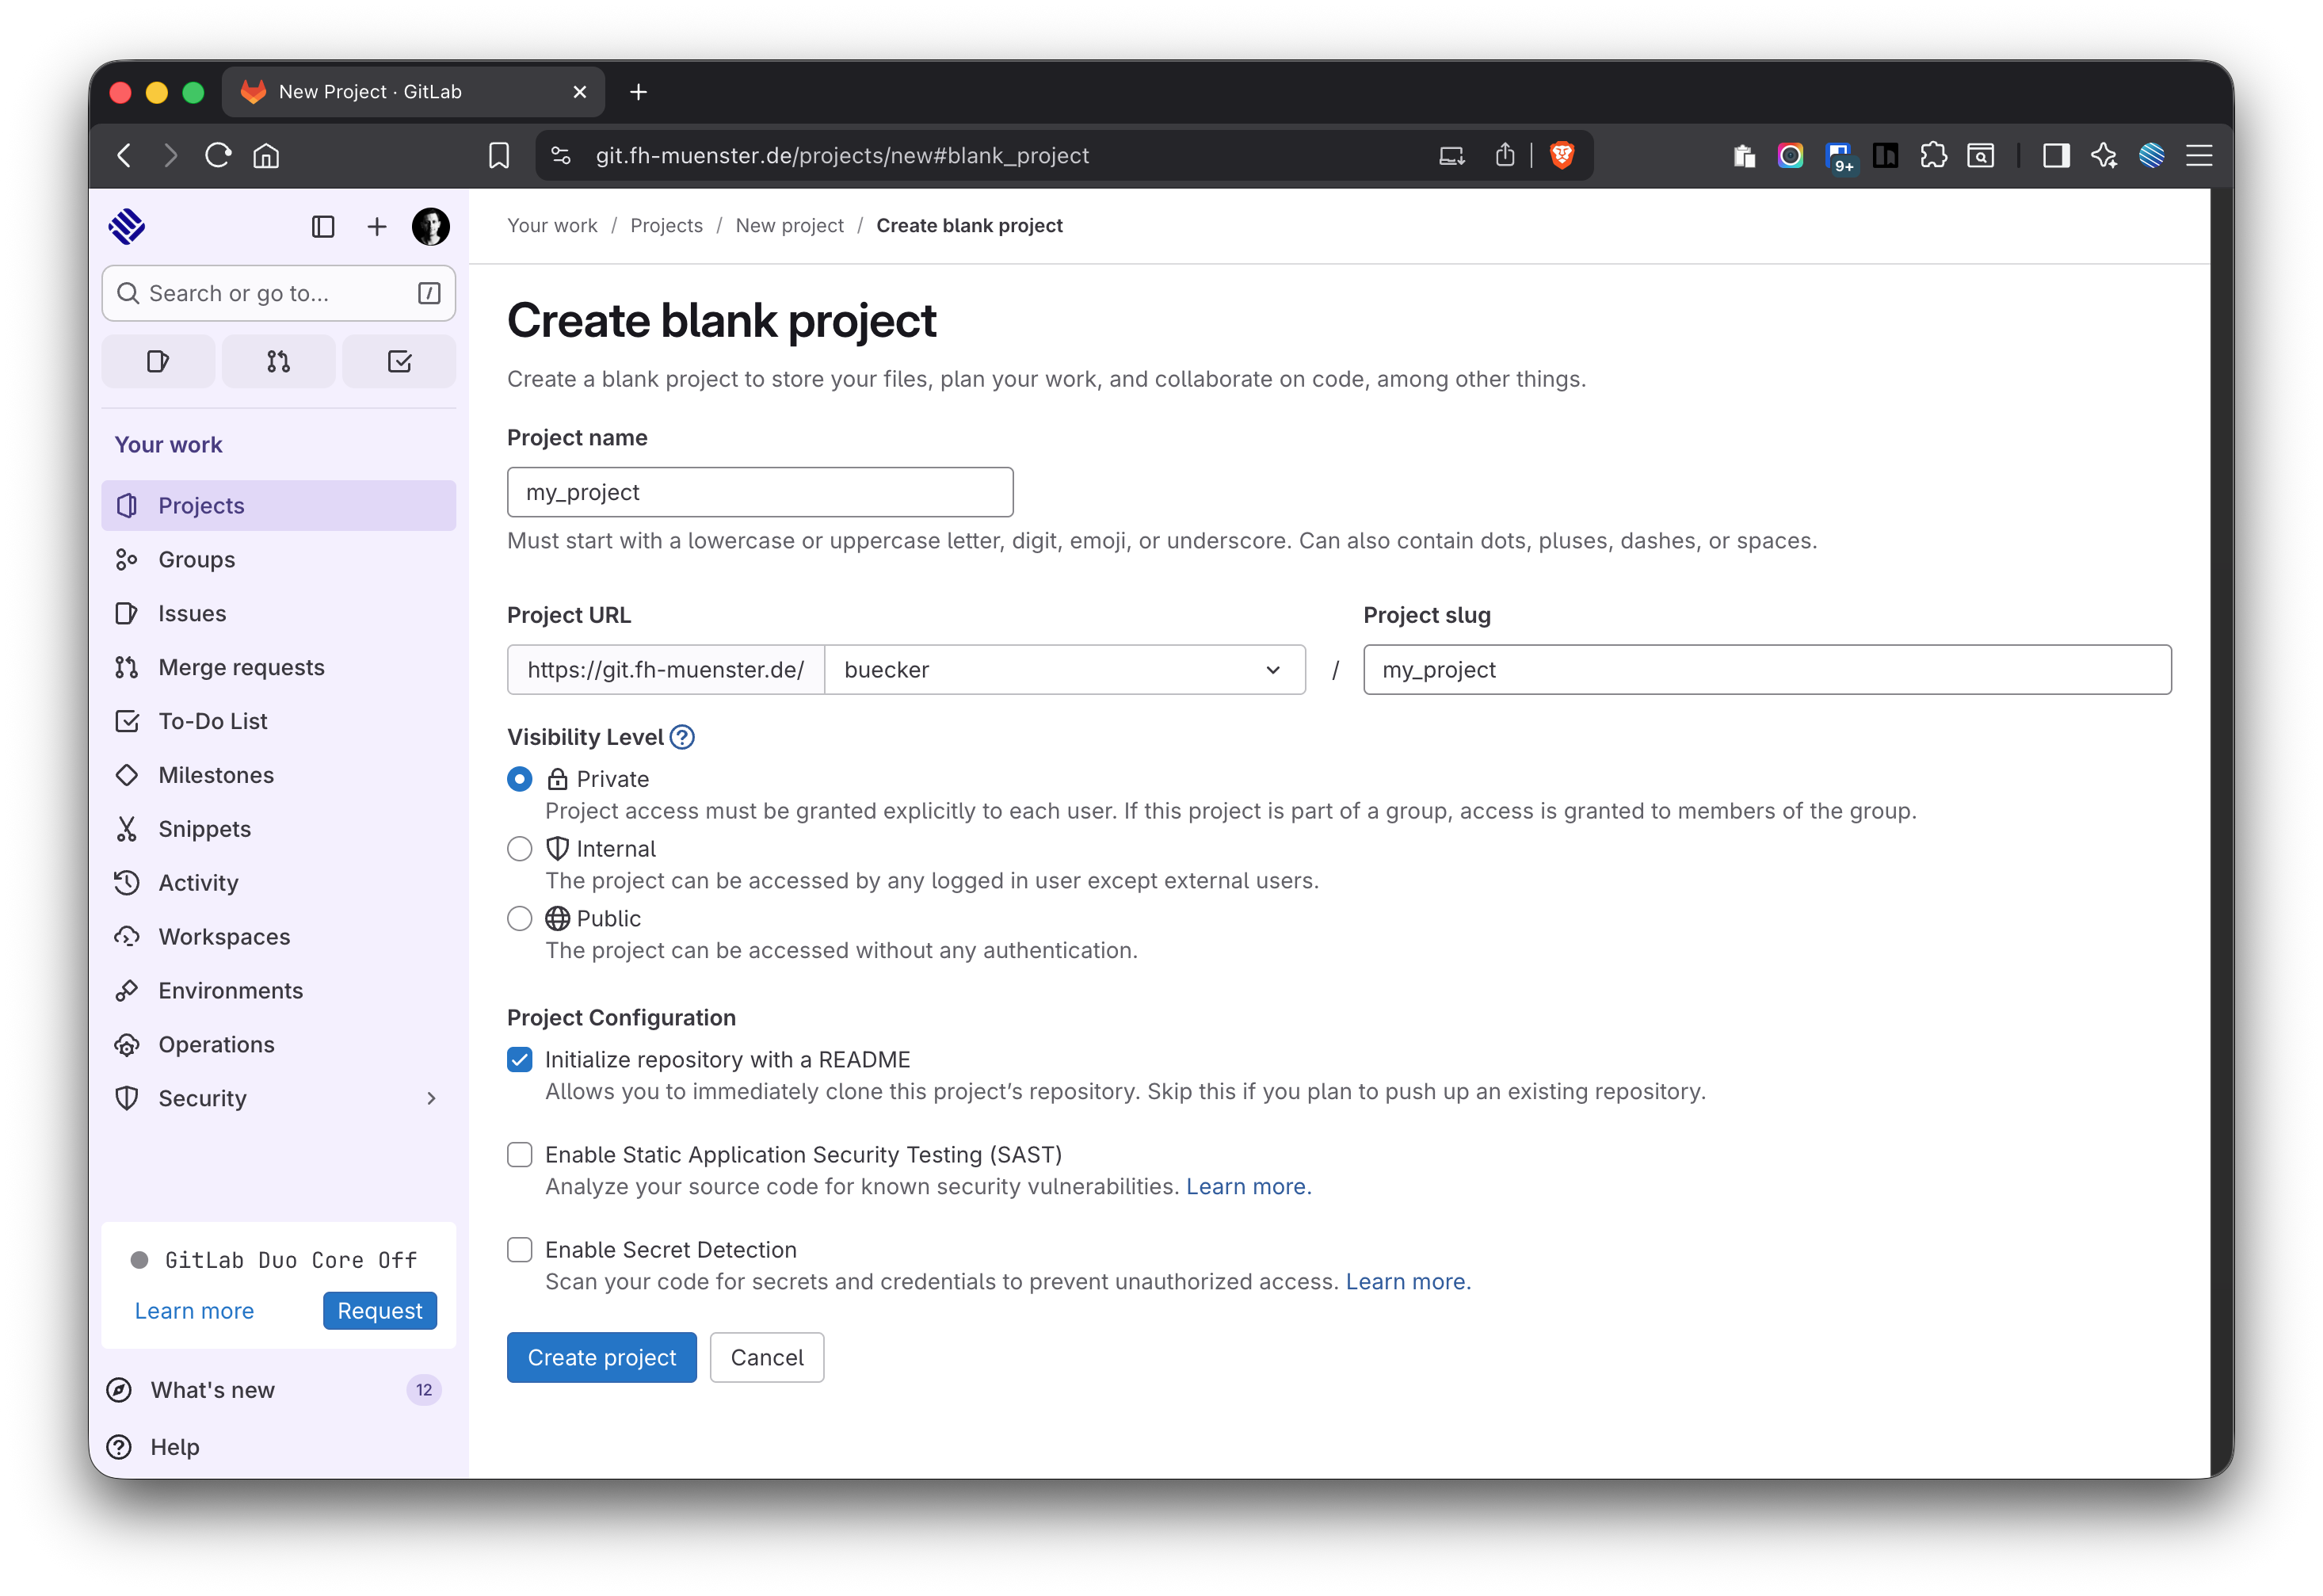Open merge requests shortcut icon
This screenshot has height=1596, width=2323.
(x=279, y=362)
